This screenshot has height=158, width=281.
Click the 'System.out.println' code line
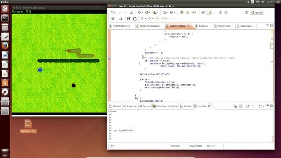click(x=155, y=74)
